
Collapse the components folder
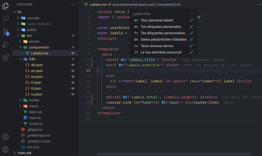tap(20, 47)
